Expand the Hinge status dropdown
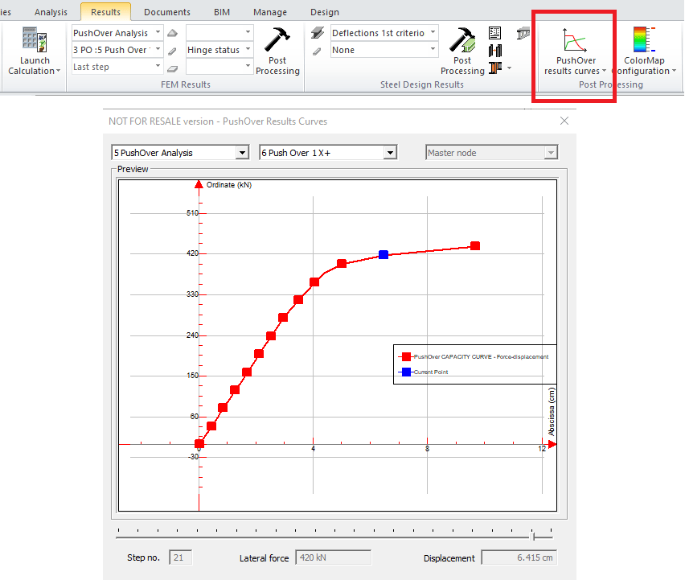Viewport: 685px width, 580px height. [x=248, y=50]
